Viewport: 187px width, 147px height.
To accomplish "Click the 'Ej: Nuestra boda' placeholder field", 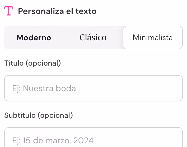I will (x=93, y=88).
